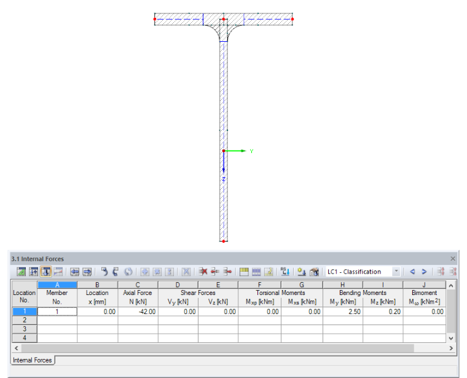Toggle the highlighted down-arrow toolbar icon

[45, 272]
